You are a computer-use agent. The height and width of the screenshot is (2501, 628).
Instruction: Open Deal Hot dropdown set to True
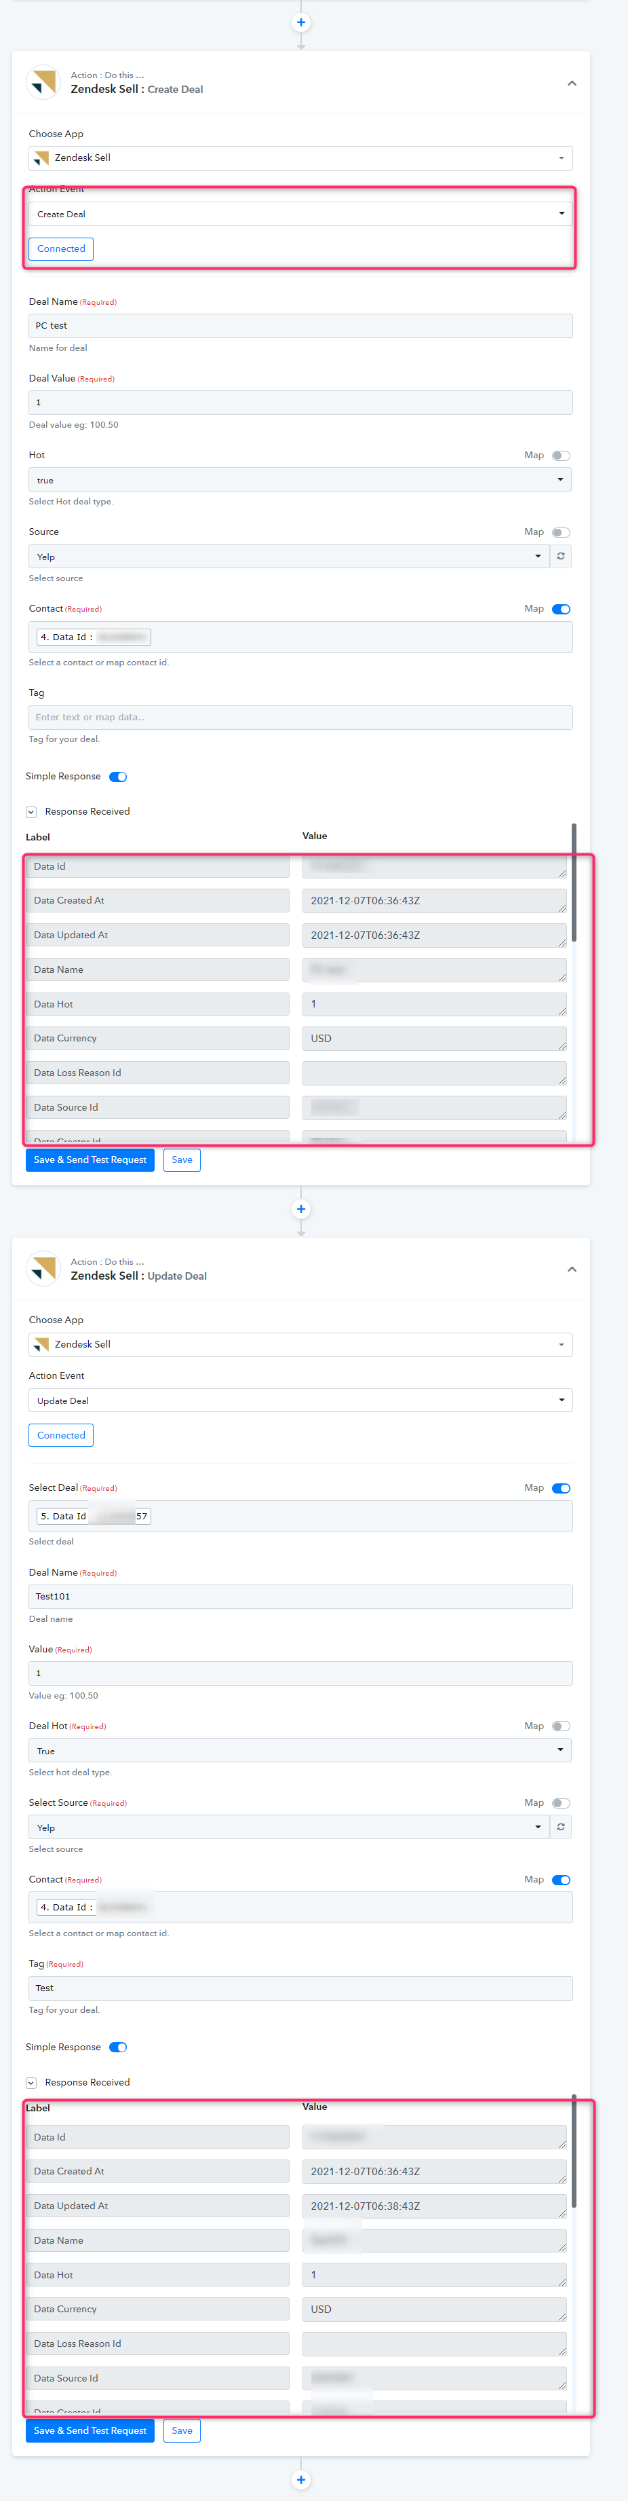300,1751
